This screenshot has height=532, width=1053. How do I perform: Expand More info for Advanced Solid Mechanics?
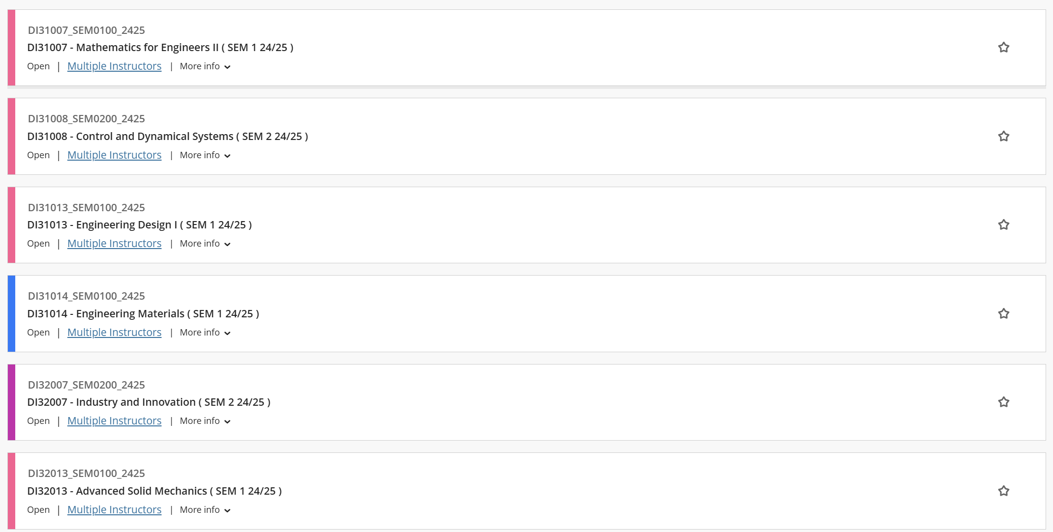coord(205,510)
